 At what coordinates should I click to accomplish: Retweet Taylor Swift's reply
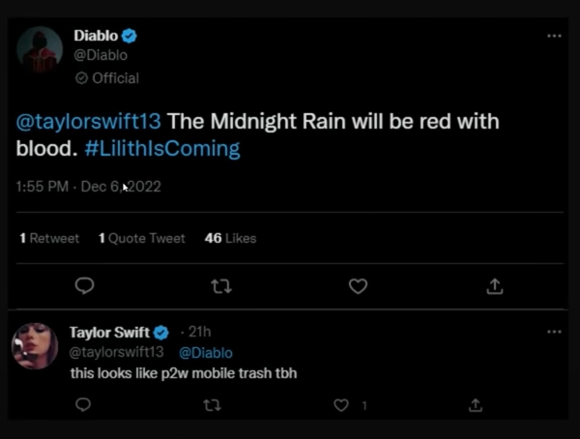coord(213,405)
